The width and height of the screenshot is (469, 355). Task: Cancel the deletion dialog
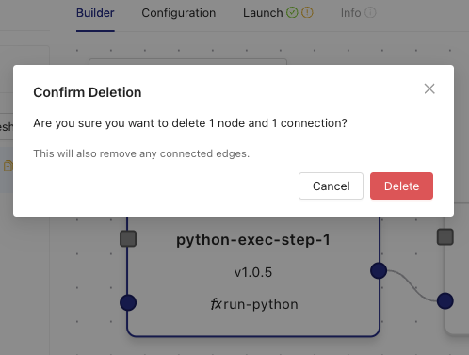pos(331,186)
